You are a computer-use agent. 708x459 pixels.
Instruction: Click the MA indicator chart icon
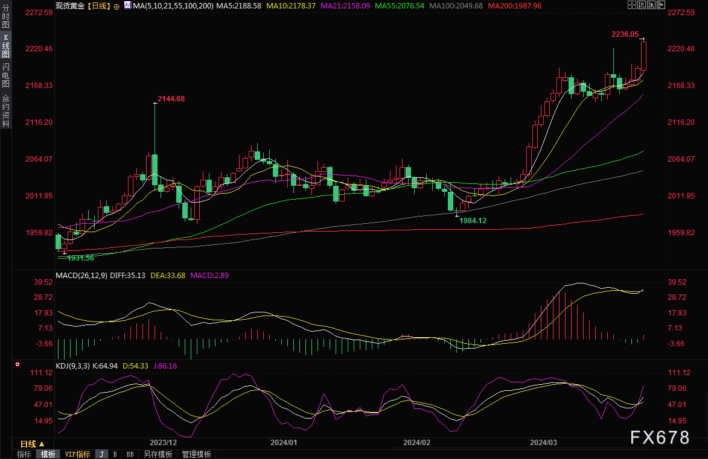click(127, 5)
